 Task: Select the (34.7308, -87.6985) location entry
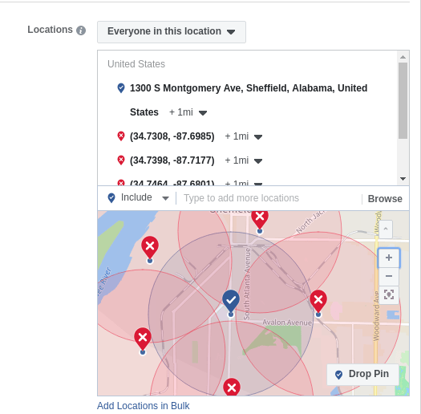pyautogui.click(x=172, y=136)
